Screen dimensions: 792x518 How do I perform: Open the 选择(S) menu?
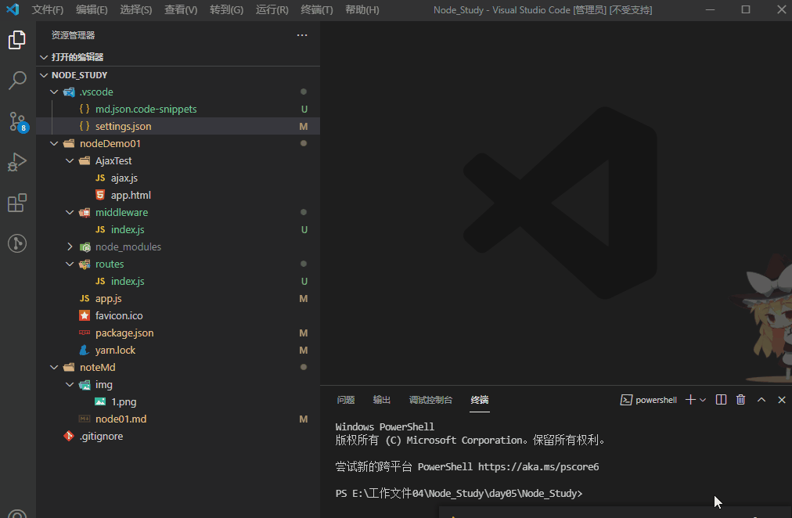[136, 9]
